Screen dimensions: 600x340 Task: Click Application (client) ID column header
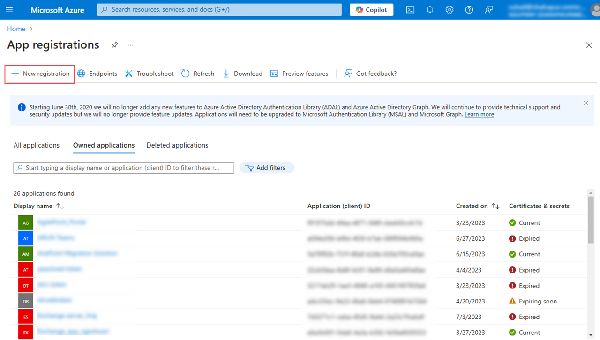pyautogui.click(x=339, y=206)
